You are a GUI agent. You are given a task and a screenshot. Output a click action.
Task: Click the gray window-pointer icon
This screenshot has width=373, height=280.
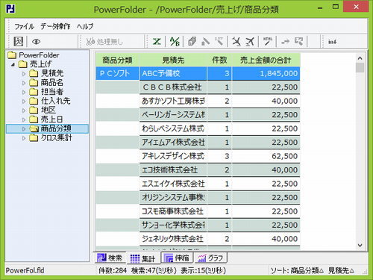[x=299, y=42]
